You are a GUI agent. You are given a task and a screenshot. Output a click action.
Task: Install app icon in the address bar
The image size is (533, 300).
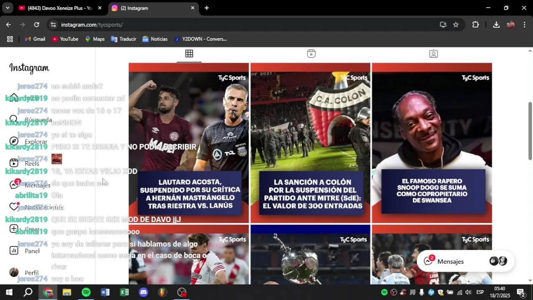[443, 25]
